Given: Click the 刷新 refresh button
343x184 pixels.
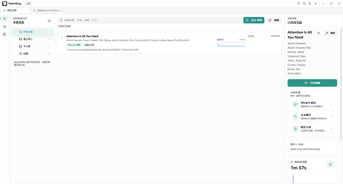Looking at the screenshot, I should pos(274,20).
